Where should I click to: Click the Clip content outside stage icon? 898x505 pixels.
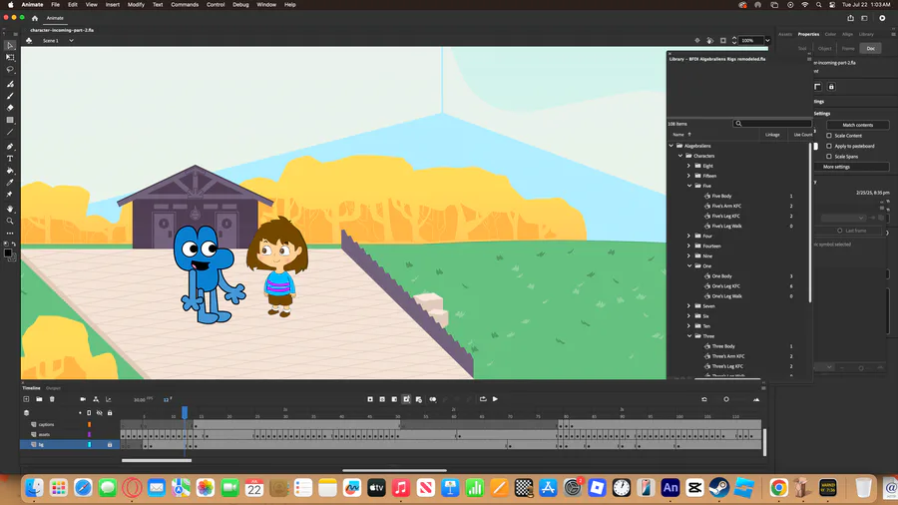pos(723,40)
